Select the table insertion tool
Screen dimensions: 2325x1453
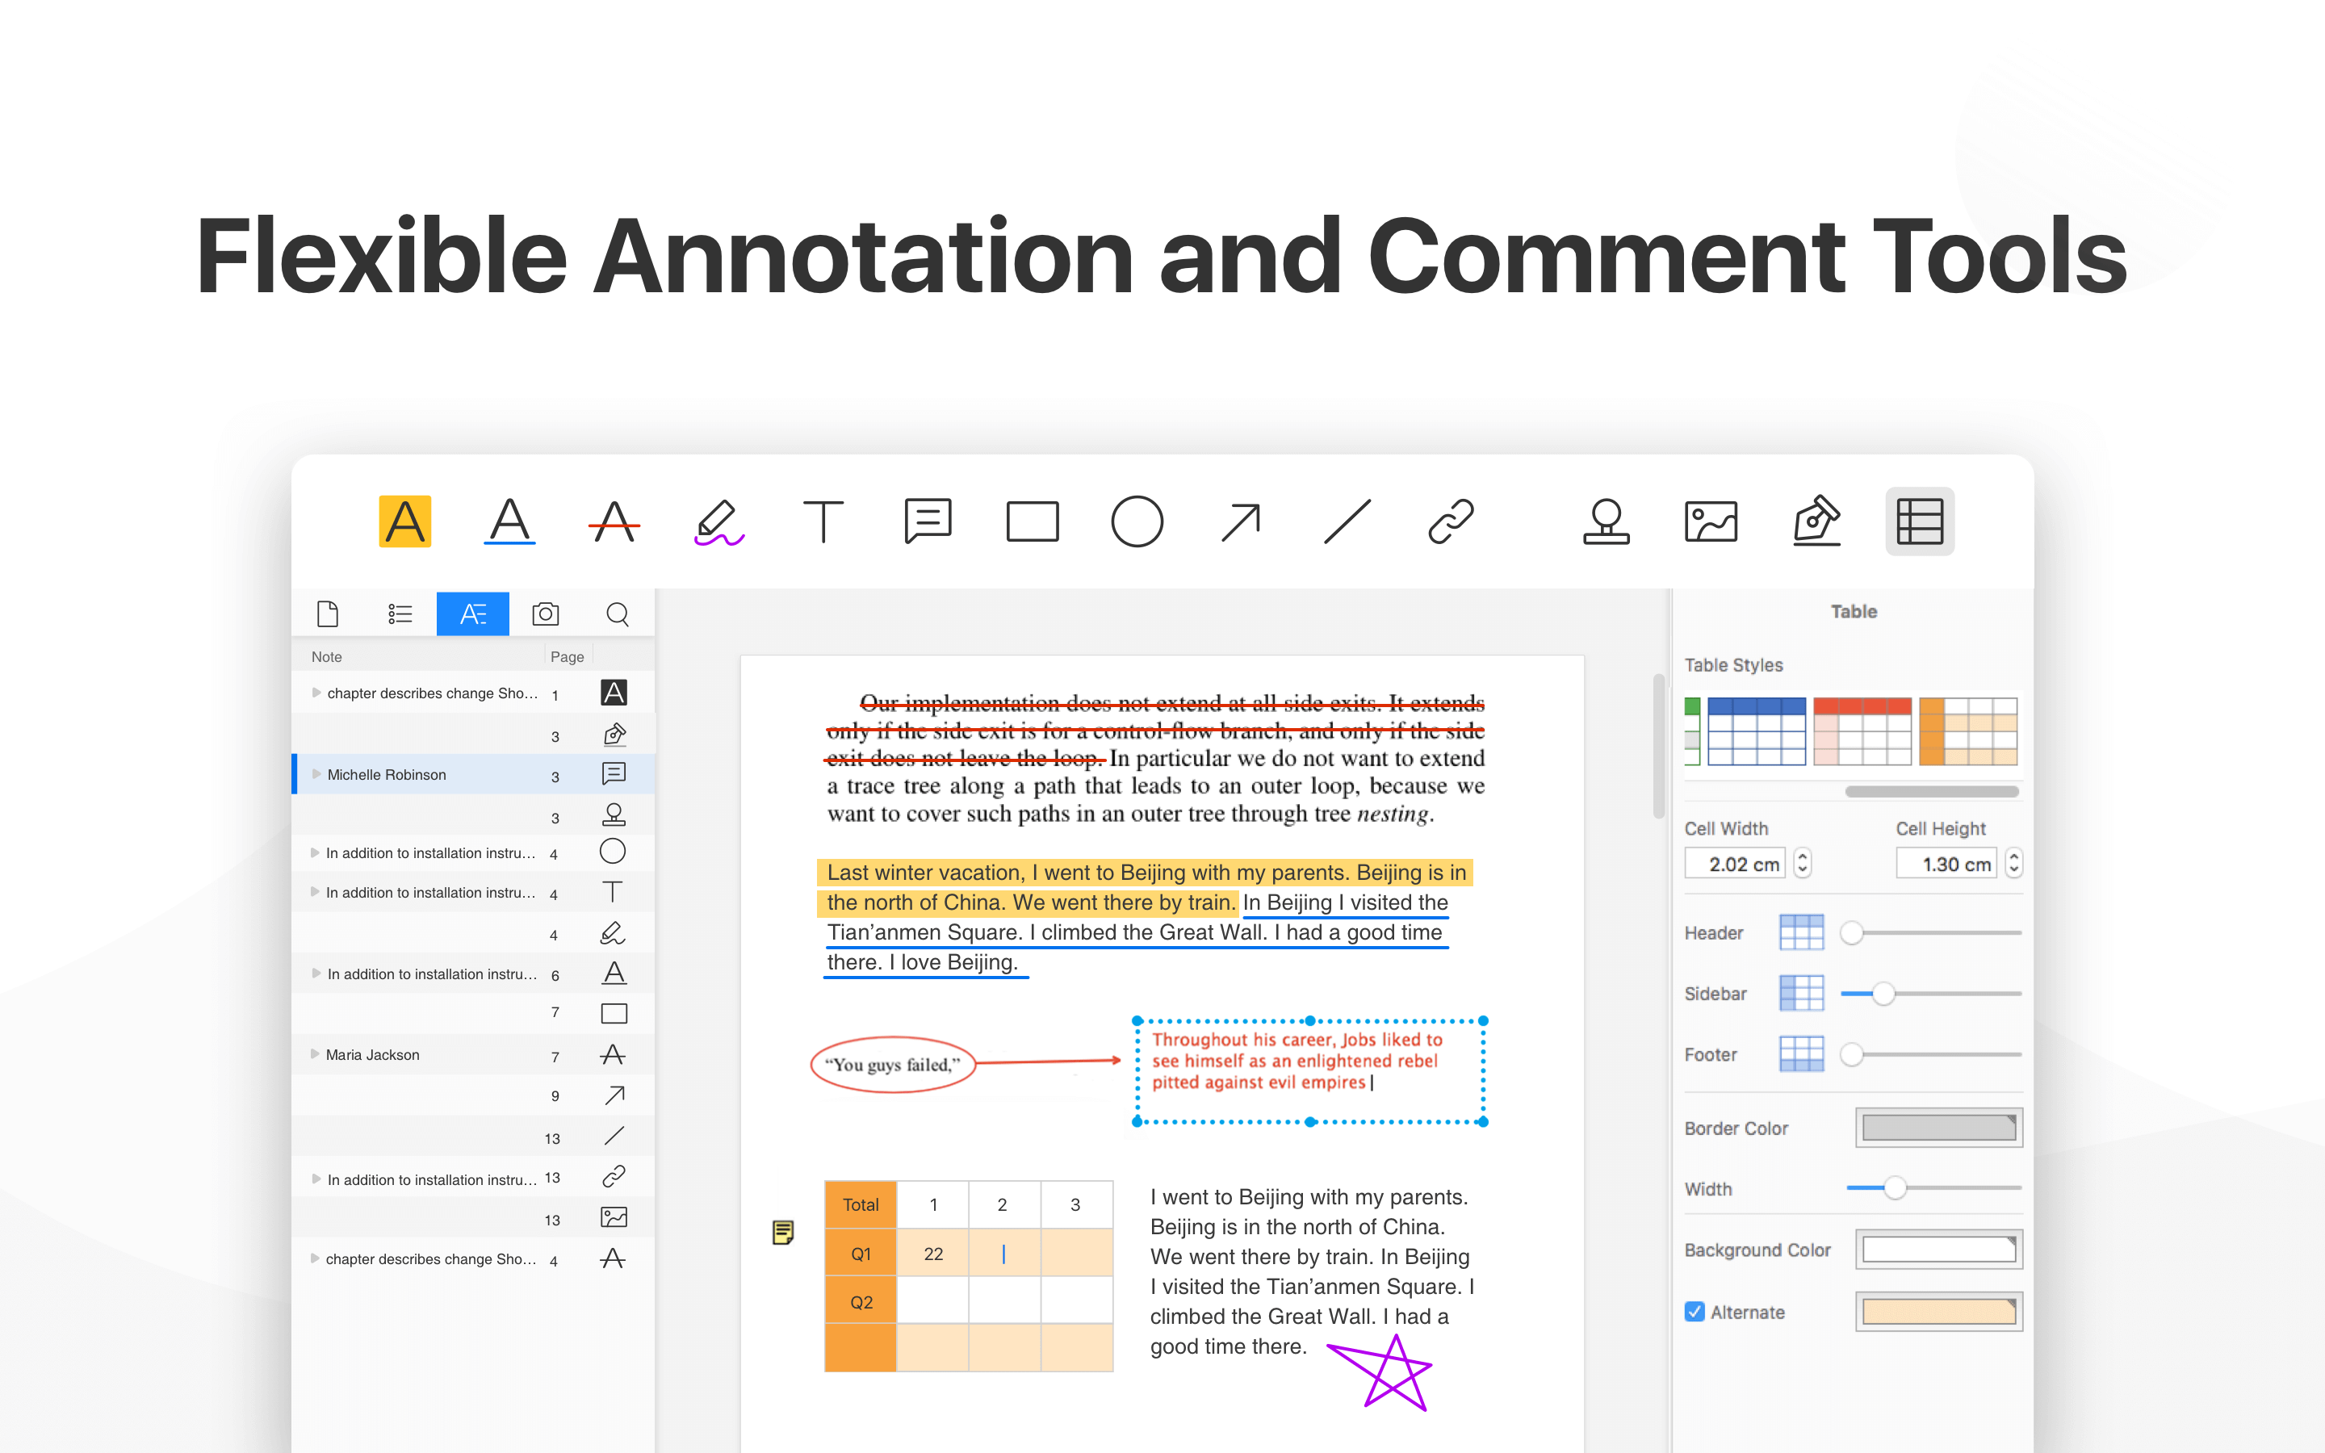coord(1920,522)
